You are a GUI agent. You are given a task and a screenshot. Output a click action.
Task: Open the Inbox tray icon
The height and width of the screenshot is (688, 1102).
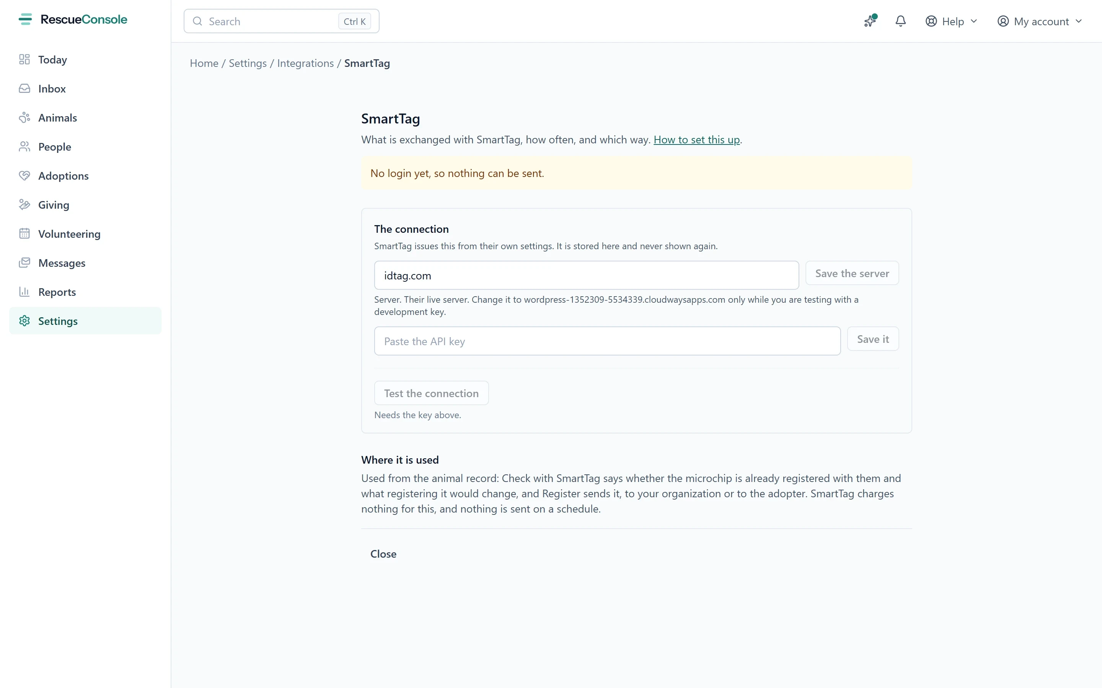(24, 89)
